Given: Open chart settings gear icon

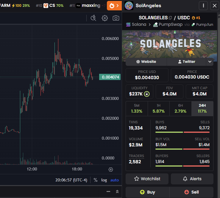Looking at the screenshot, I should click(105, 18).
